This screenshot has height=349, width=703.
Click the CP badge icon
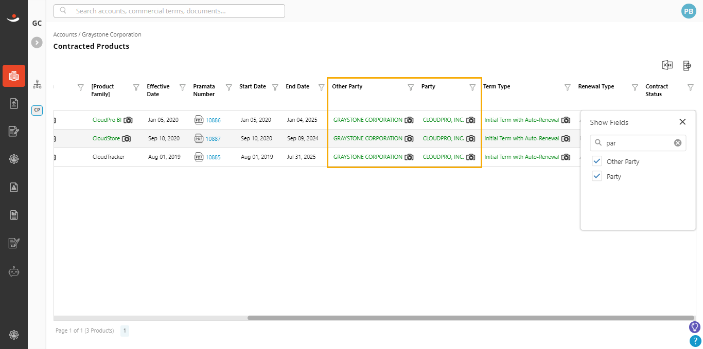[x=37, y=110]
